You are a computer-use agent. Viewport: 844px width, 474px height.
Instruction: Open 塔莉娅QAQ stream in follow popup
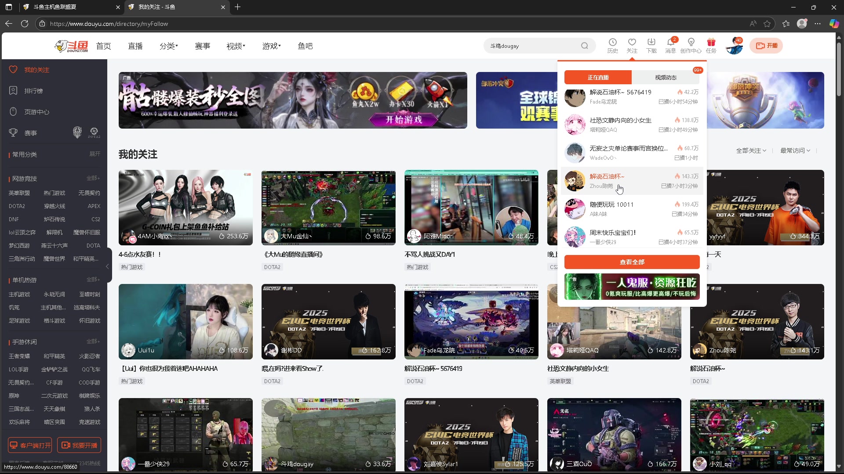click(632, 125)
